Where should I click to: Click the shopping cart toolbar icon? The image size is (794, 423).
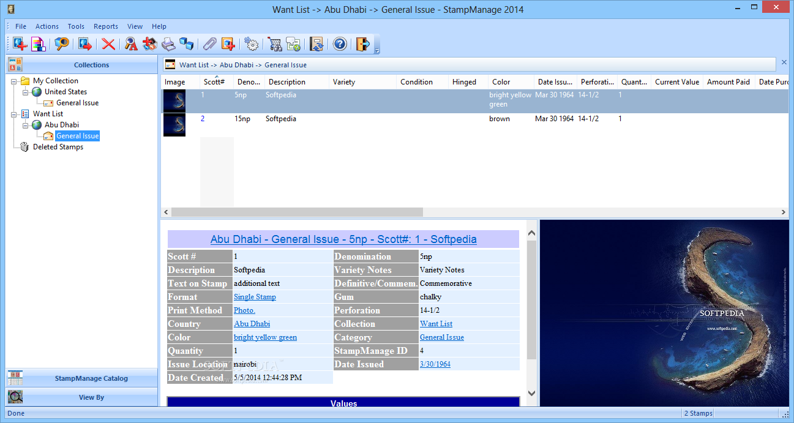(275, 44)
